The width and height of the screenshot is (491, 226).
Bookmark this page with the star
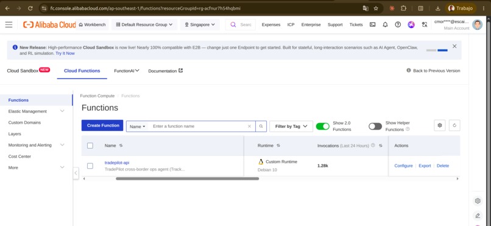pyautogui.click(x=376, y=9)
